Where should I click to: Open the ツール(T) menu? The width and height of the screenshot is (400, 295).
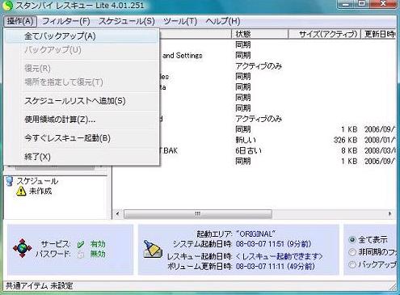[180, 21]
